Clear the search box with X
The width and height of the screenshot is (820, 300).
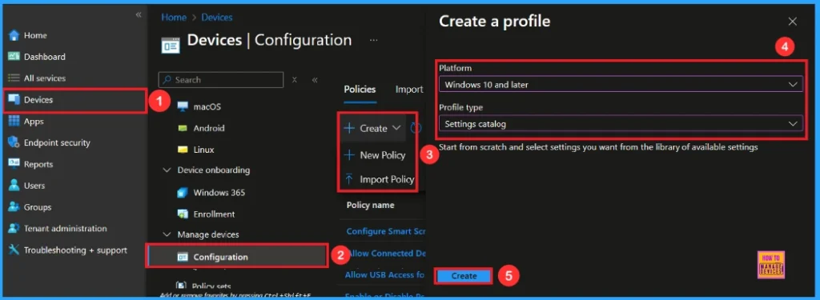(295, 80)
